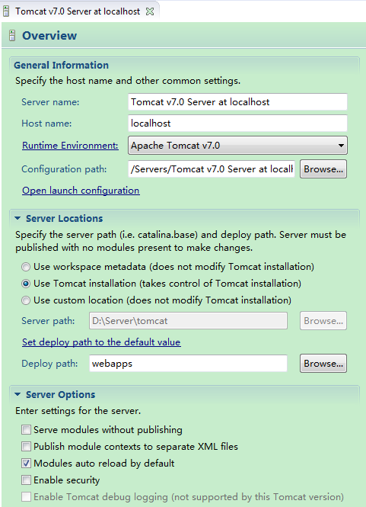Click the Overview header server icon

coord(12,36)
